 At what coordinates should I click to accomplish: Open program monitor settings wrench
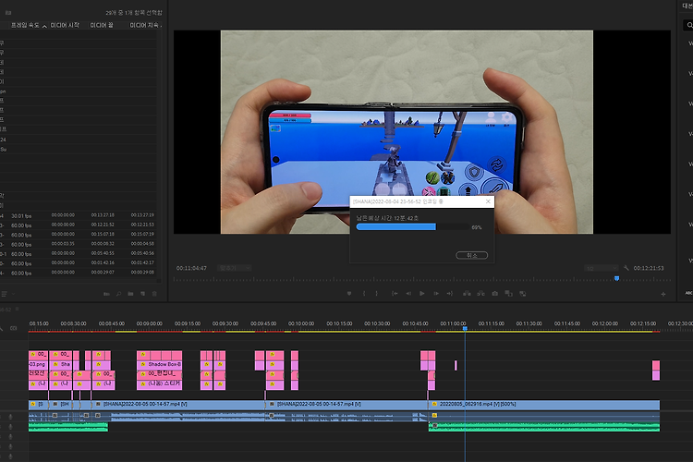626,268
